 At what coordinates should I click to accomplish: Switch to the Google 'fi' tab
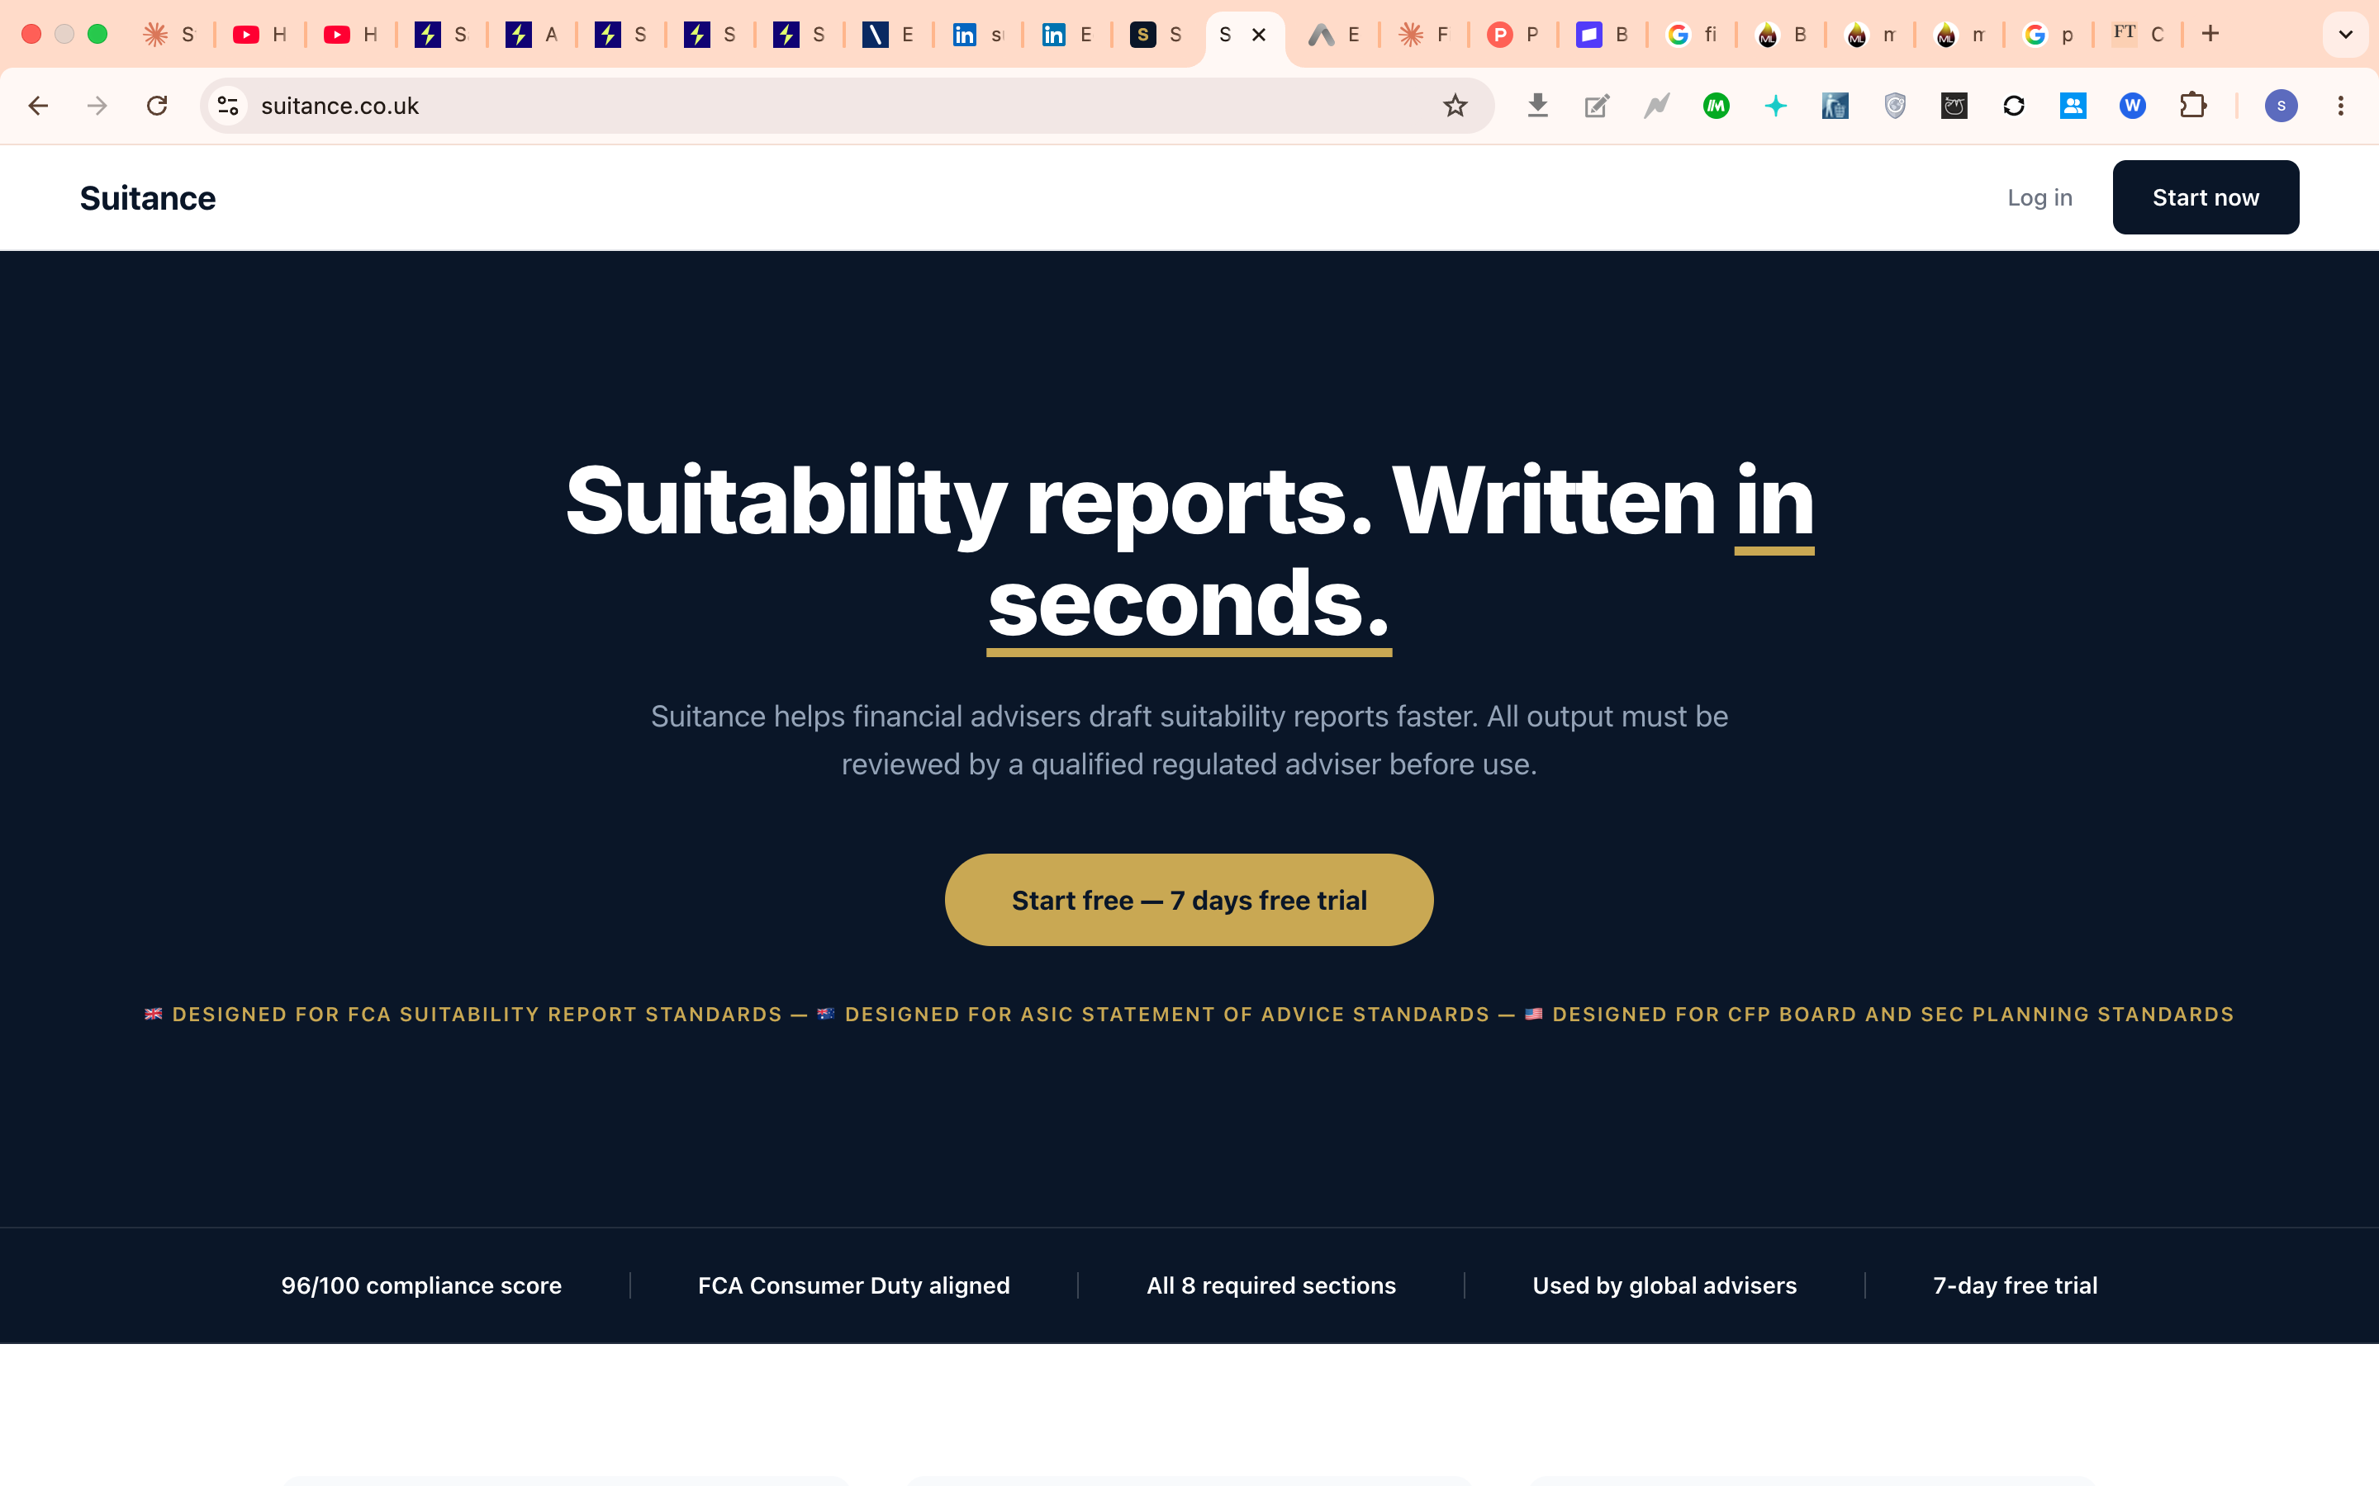(x=1691, y=35)
